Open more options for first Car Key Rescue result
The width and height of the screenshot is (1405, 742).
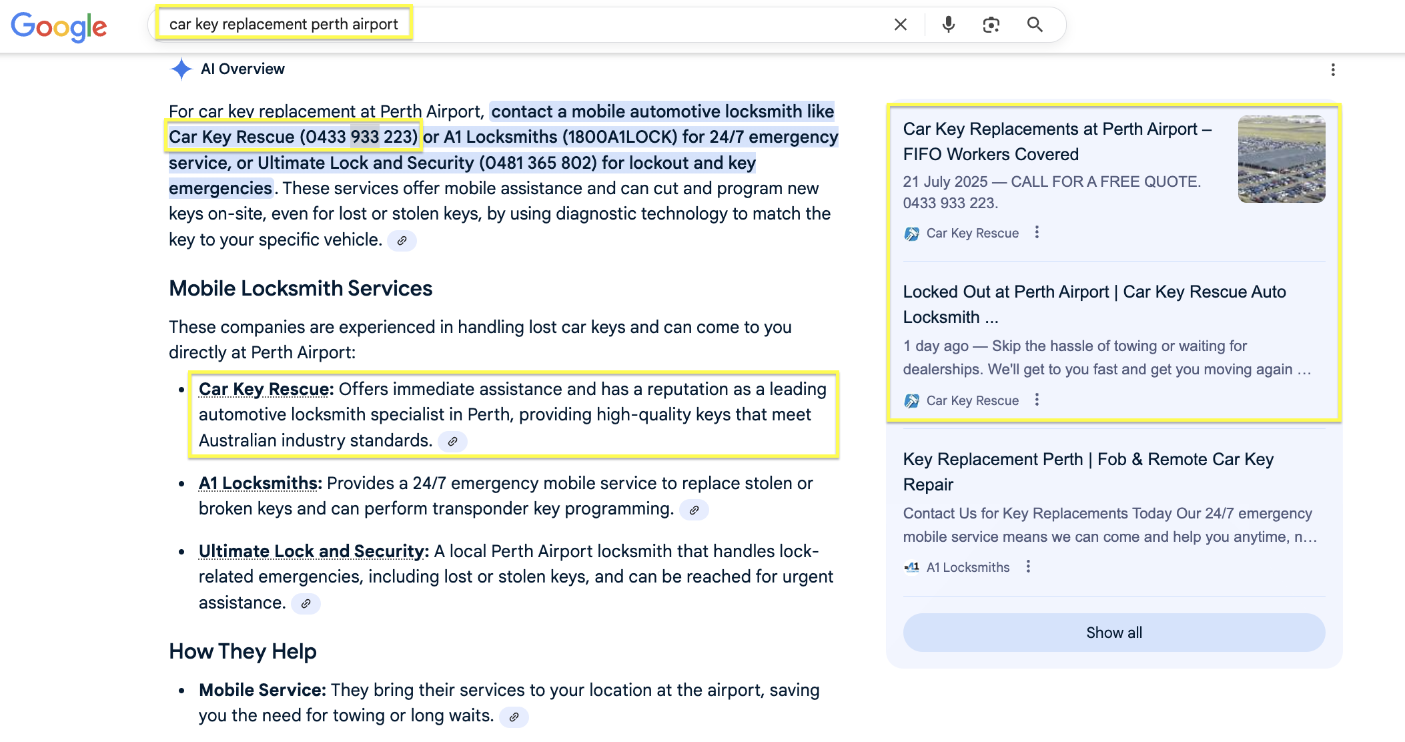pyautogui.click(x=1037, y=232)
